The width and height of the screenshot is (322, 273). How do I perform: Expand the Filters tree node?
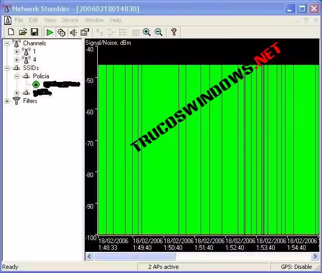coord(7,101)
